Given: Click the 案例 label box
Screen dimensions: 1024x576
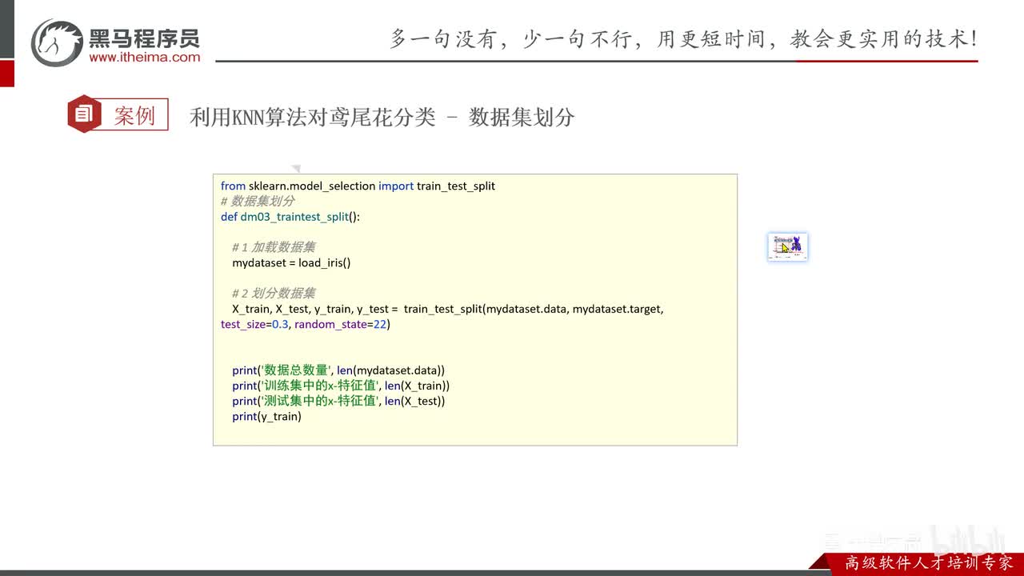Looking at the screenshot, I should coord(134,115).
